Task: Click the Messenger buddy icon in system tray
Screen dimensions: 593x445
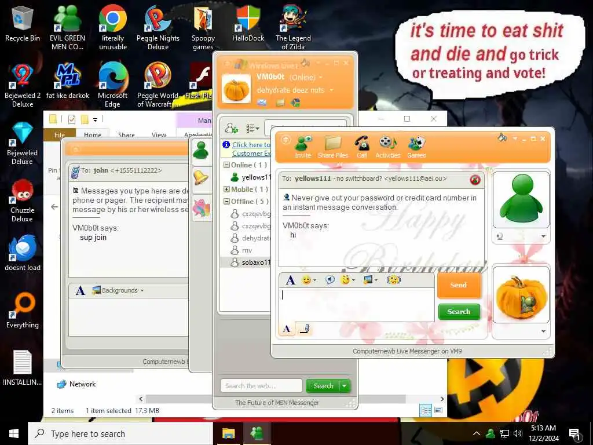Action: (x=490, y=433)
